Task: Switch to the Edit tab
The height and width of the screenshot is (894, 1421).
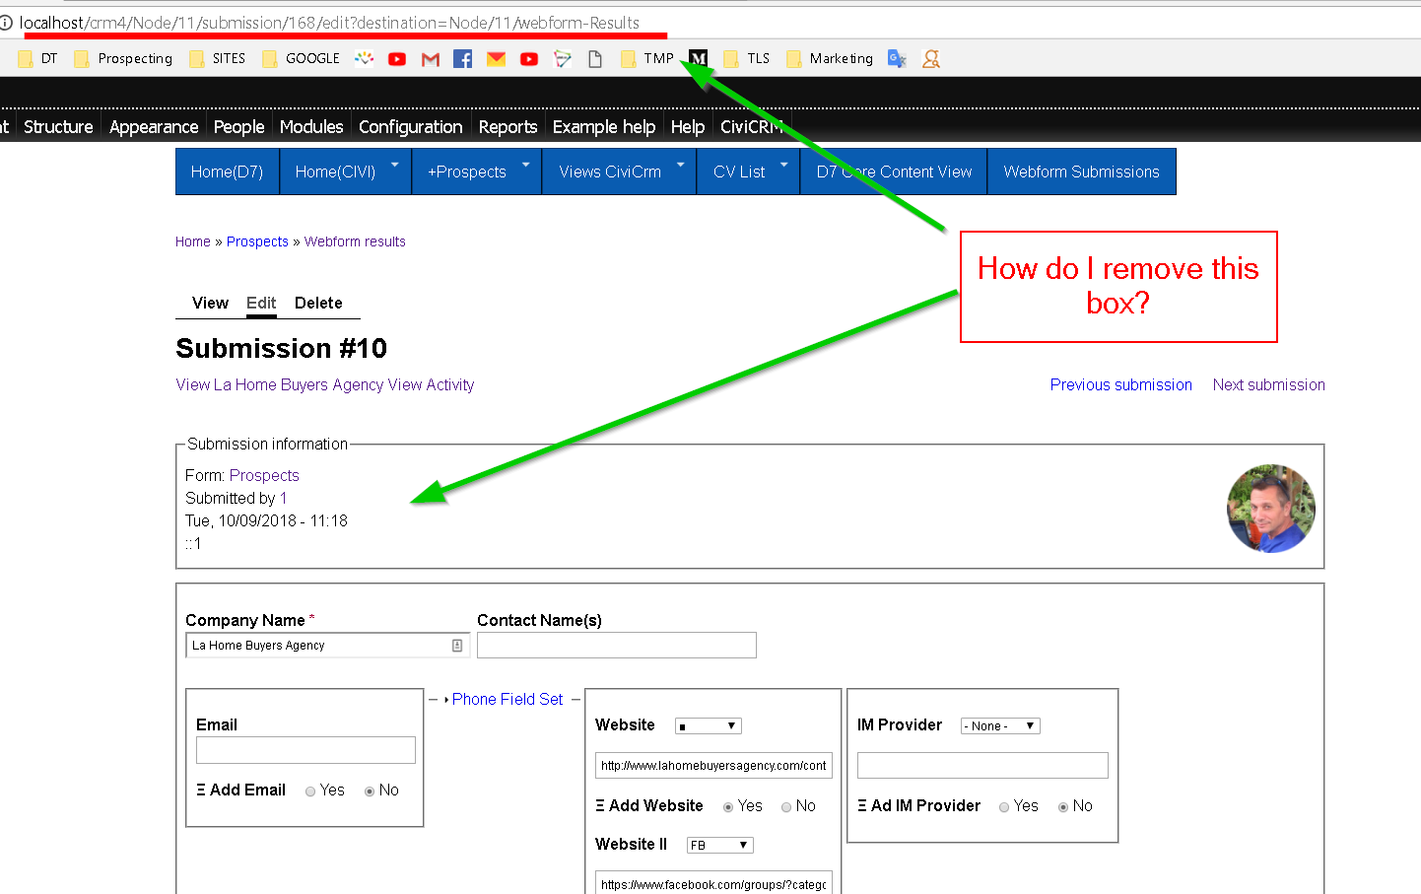Action: [261, 303]
